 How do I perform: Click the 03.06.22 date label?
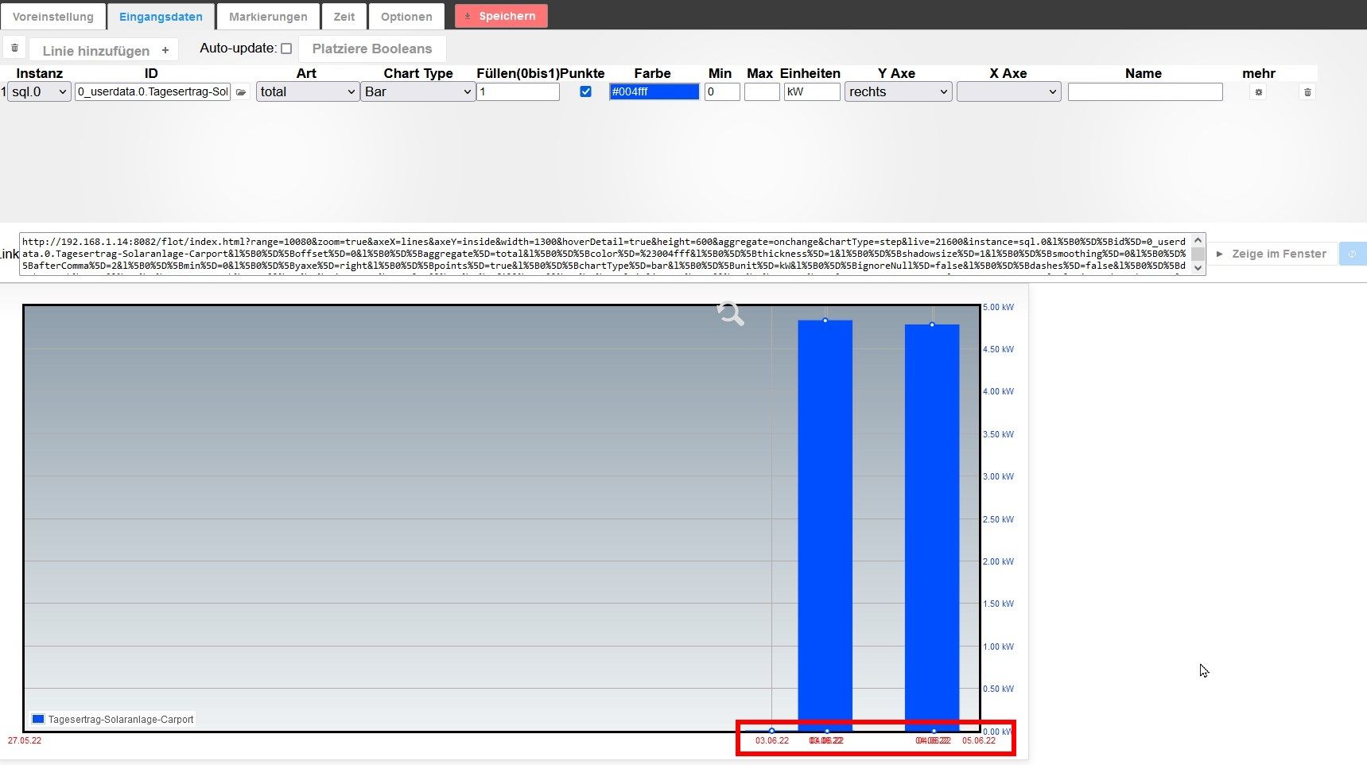tap(772, 740)
